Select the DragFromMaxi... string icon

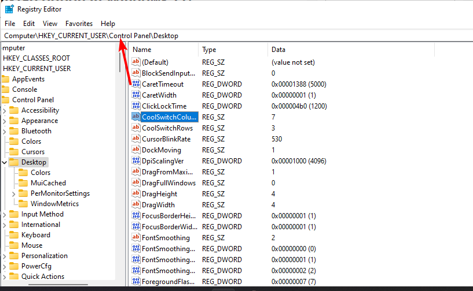pyautogui.click(x=136, y=172)
